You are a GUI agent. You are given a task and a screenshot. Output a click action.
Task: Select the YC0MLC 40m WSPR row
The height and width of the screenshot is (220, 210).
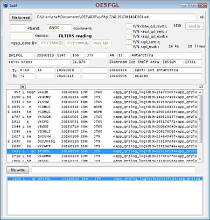pos(102,112)
